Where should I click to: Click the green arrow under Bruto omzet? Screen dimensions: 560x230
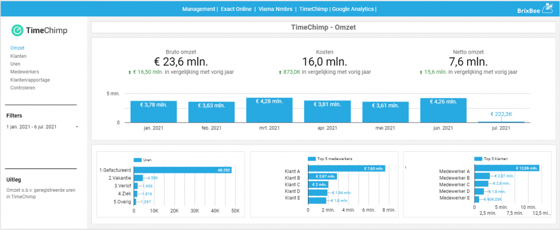coord(130,73)
